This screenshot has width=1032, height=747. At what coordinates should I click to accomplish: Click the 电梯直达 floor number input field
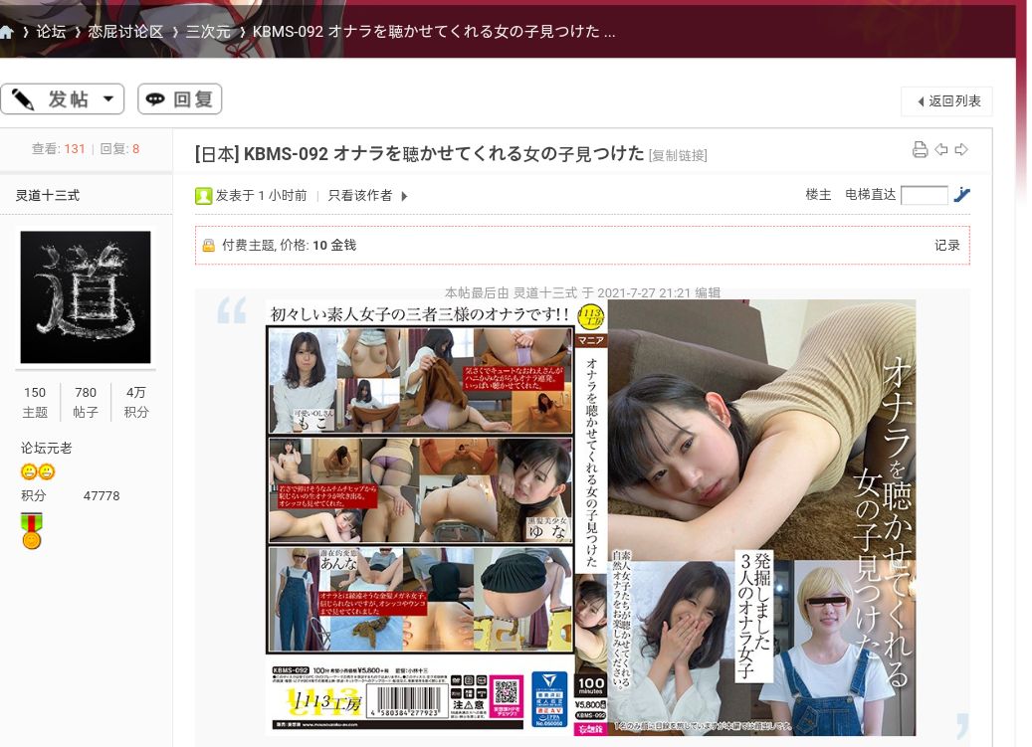pos(924,196)
